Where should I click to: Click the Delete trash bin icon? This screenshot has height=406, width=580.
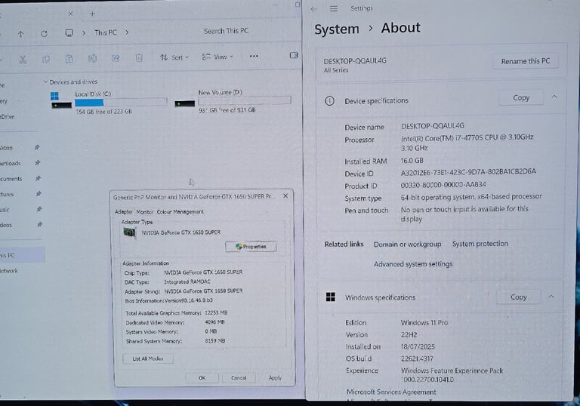coord(139,57)
